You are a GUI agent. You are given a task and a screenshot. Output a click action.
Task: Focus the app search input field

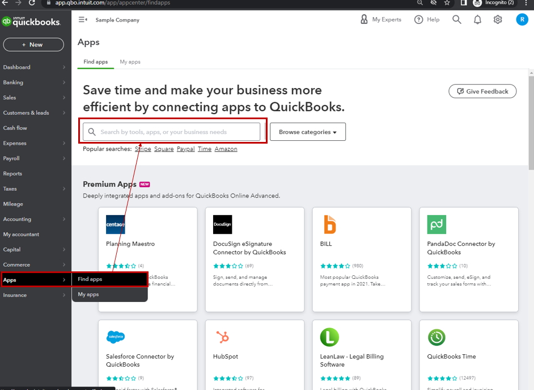point(172,132)
